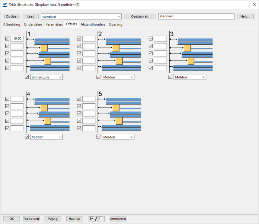Switch to the Afstandhouders tab
Screen dimensions: 259x224
tap(93, 24)
